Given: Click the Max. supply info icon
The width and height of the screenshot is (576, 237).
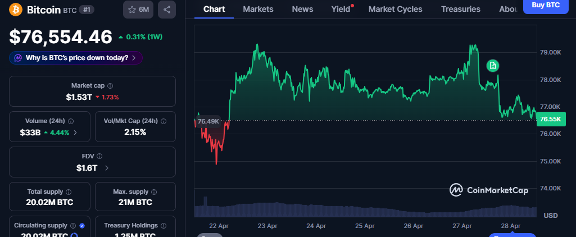Looking at the screenshot, I should 154,192.
